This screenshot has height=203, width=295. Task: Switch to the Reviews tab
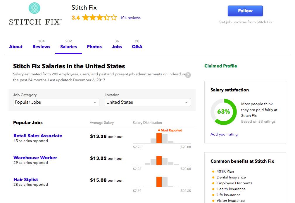point(42,47)
